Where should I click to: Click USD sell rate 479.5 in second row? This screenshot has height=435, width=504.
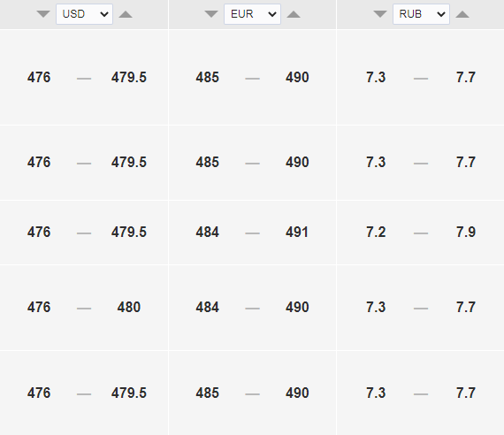pyautogui.click(x=129, y=163)
